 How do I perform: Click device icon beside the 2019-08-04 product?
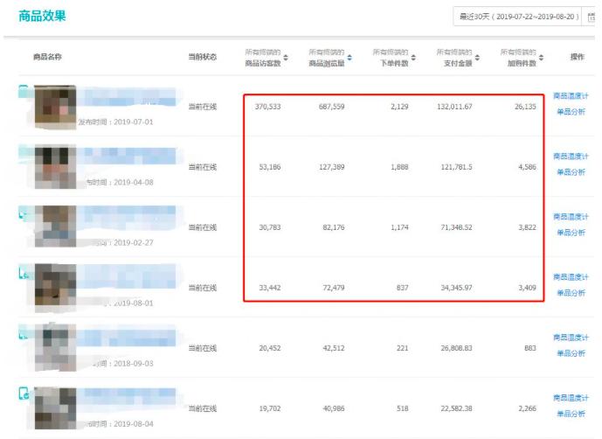pos(24,394)
